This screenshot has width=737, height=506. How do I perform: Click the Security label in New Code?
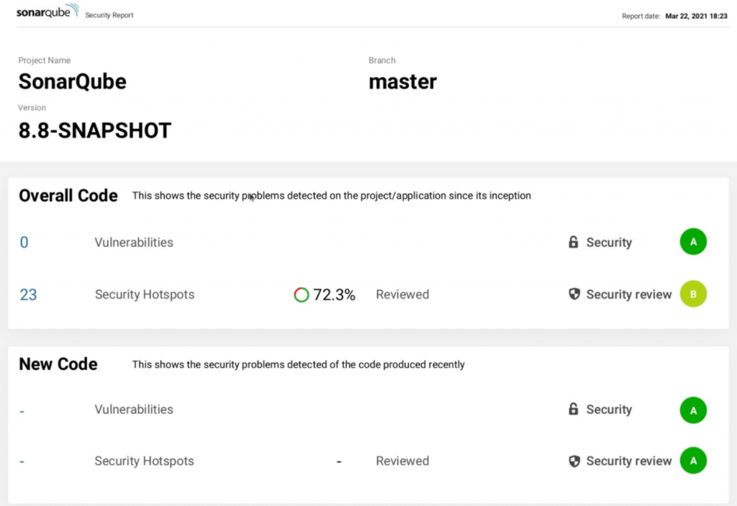click(x=609, y=409)
